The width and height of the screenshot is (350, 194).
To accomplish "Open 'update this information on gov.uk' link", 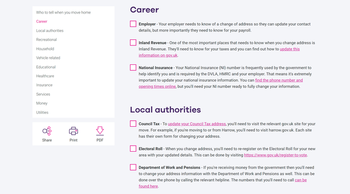I will tap(219, 52).
